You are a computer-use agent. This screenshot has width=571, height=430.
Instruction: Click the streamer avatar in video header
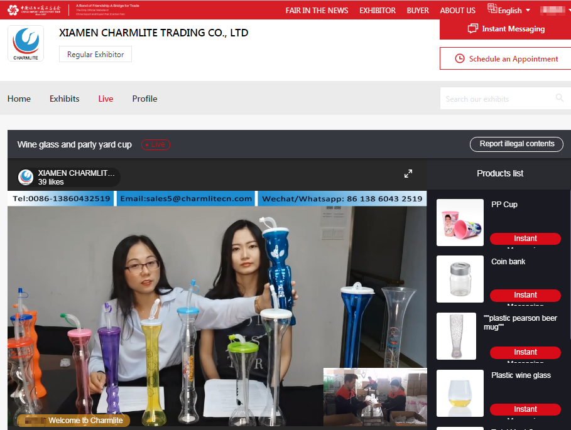coord(26,177)
